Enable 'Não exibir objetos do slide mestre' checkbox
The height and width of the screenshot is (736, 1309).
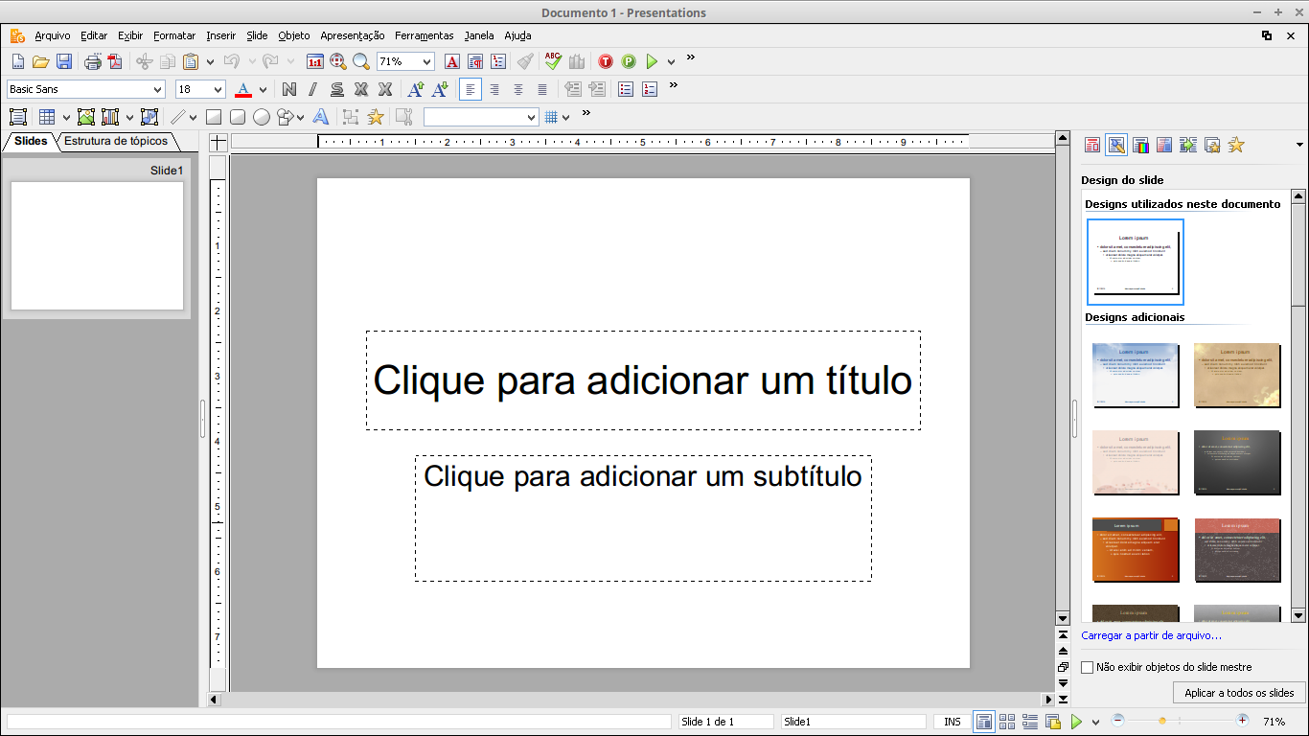1088,667
